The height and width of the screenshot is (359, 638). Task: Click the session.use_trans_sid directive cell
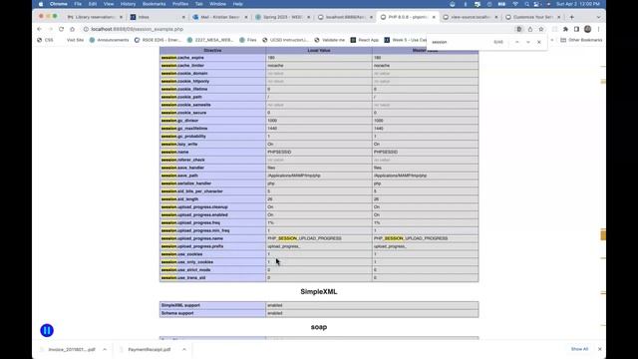click(x=212, y=277)
